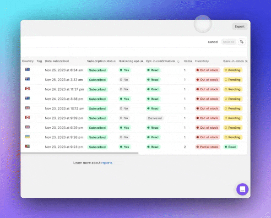Click the UK flag in the 10:12 pm row

click(27, 108)
